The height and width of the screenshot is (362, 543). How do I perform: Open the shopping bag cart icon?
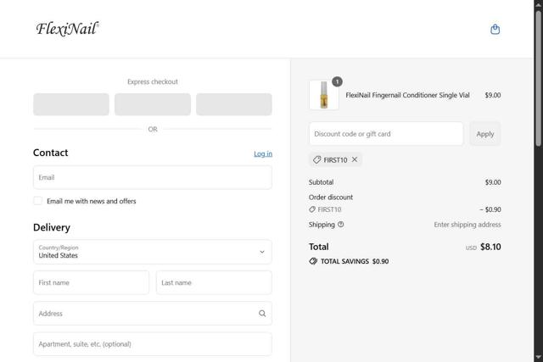click(495, 29)
